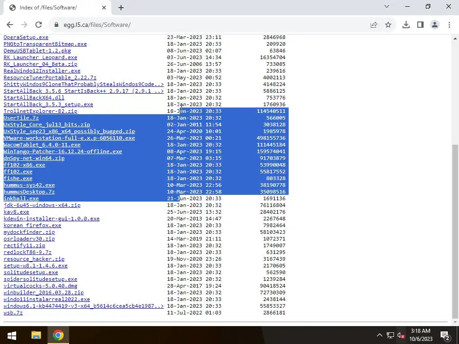459x344 pixels.
Task: Open wsb.7z link
Action: coord(13,313)
